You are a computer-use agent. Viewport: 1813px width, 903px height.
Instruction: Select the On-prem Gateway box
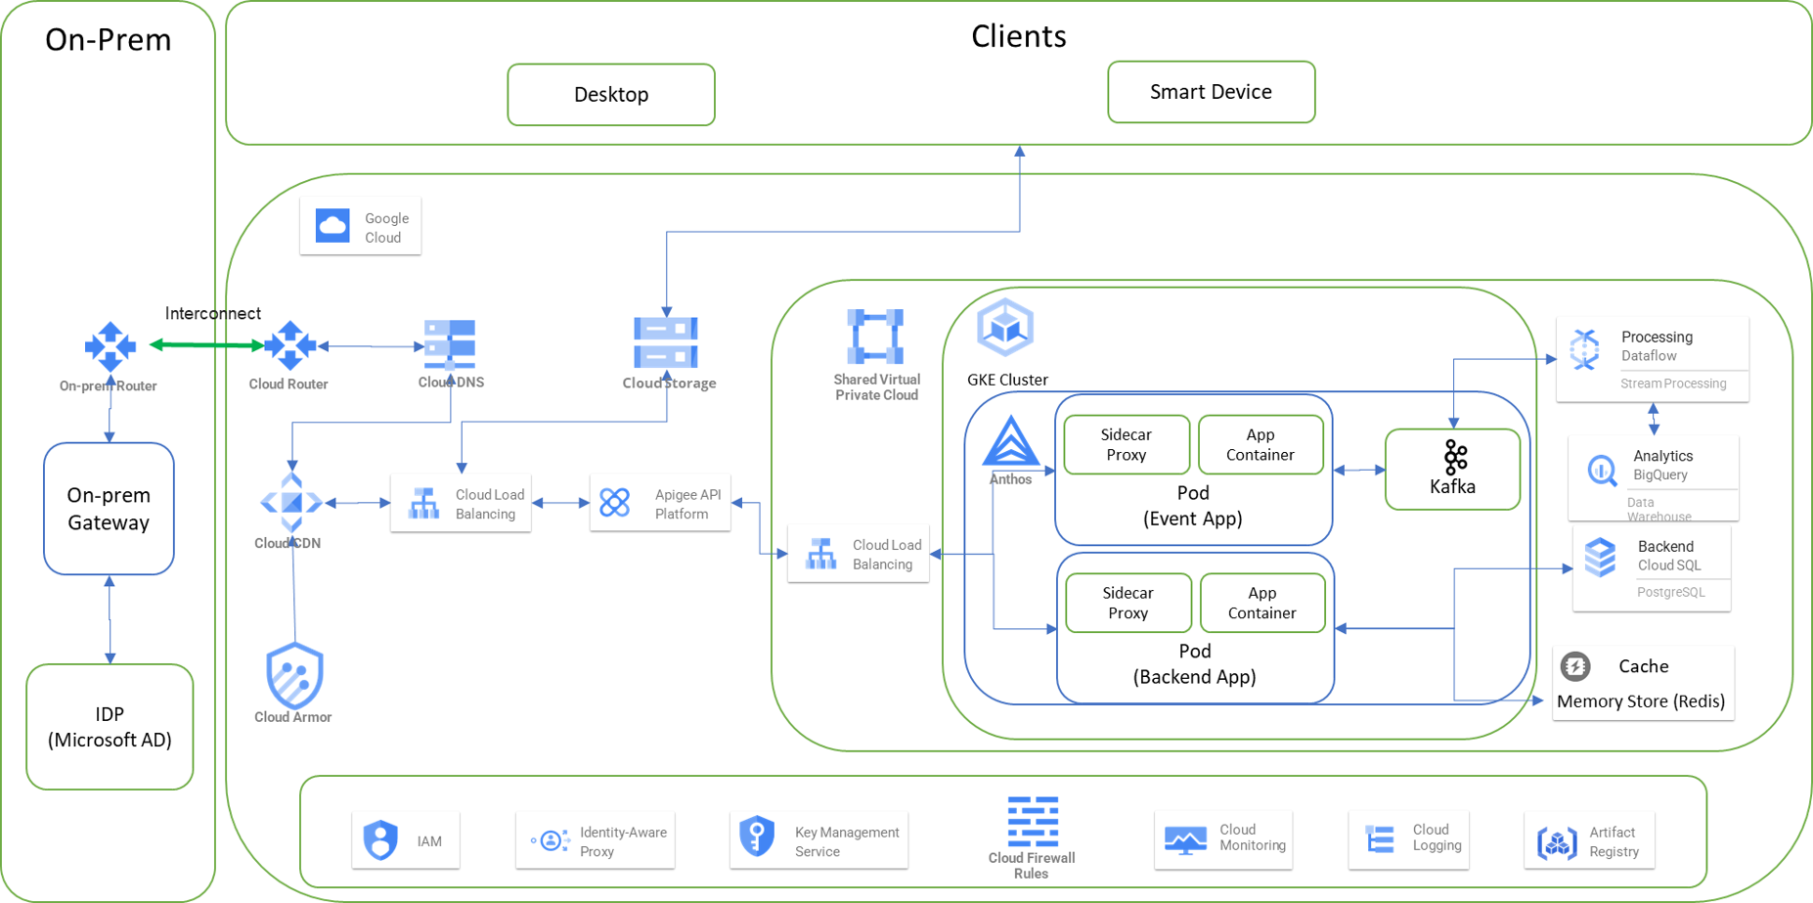tap(109, 509)
